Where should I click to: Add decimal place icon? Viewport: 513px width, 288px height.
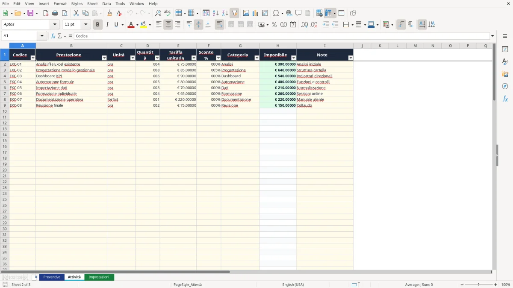pos(304,25)
